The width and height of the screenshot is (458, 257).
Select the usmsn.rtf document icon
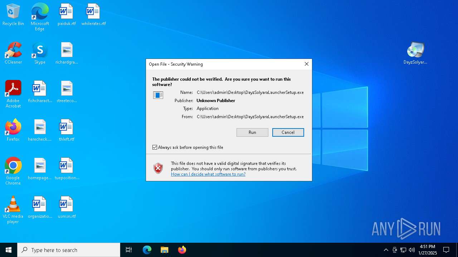click(67, 207)
